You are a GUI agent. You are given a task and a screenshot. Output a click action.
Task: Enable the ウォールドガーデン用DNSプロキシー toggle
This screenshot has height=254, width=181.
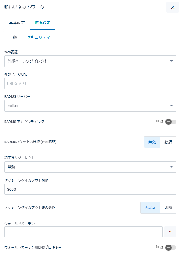pyautogui.click(x=171, y=248)
